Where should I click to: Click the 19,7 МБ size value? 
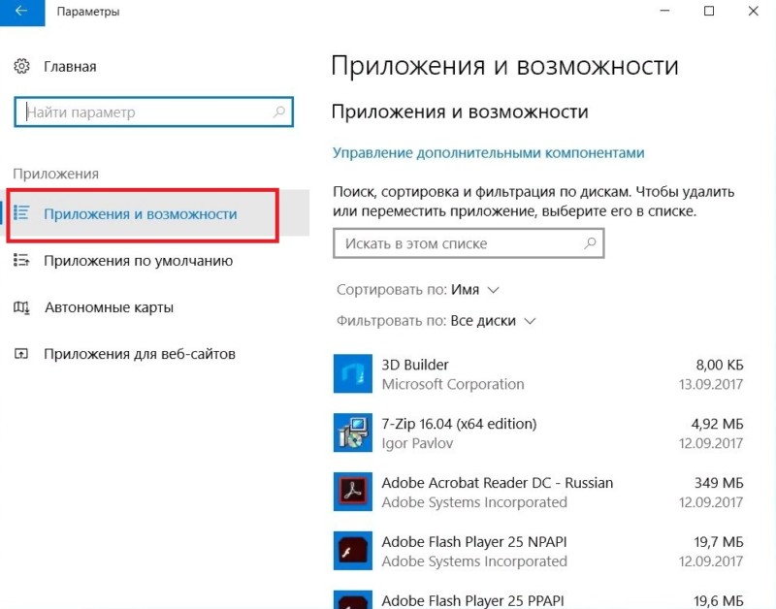tap(719, 542)
